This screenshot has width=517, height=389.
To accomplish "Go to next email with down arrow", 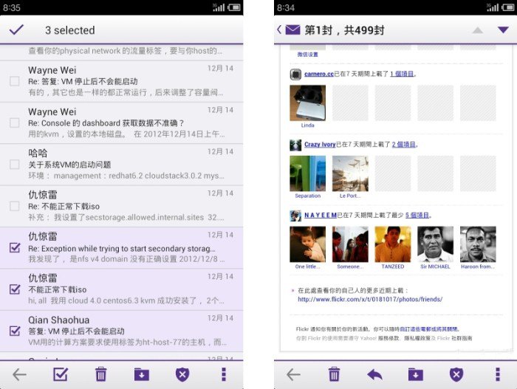I will point(503,30).
